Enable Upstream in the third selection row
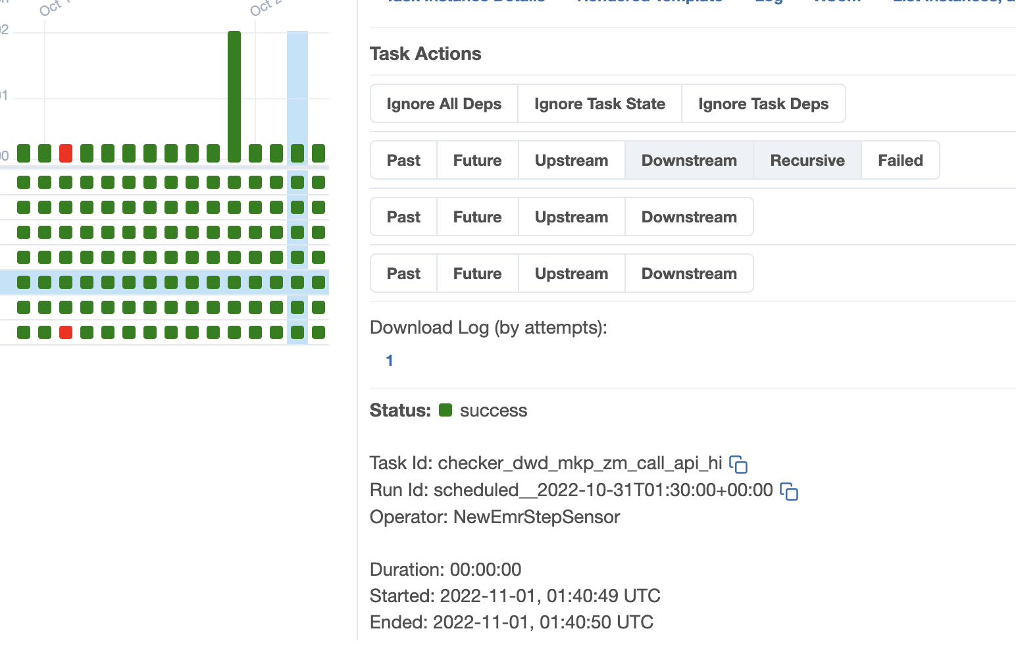 point(571,273)
